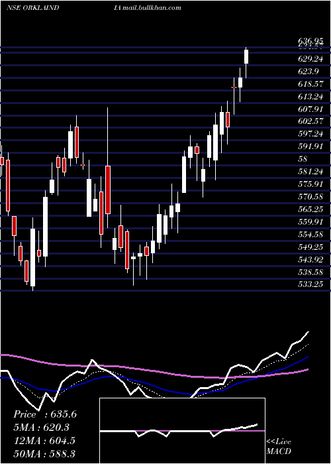Viewport: 331px width, 464px height.
Task: Click the 538.58 price axis label
Action: (x=310, y=272)
